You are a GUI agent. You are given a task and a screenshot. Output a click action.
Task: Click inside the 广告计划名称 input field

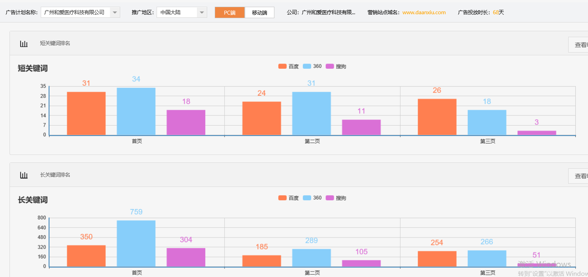pos(75,12)
